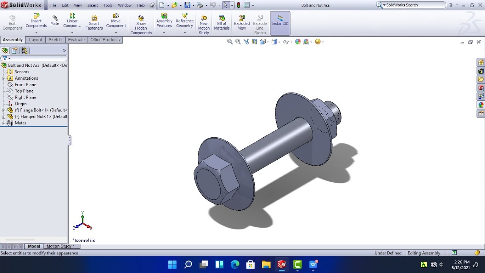
Task: Select Front Plane in tree
Action: tap(25, 85)
